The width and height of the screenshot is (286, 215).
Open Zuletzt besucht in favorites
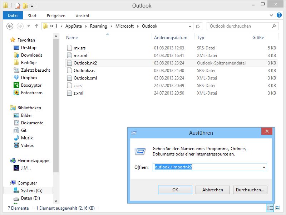tap(35, 70)
